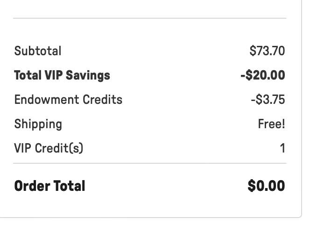310x233 pixels.
Task: Select the -$3.75 endowment credit amount
Action: [268, 100]
